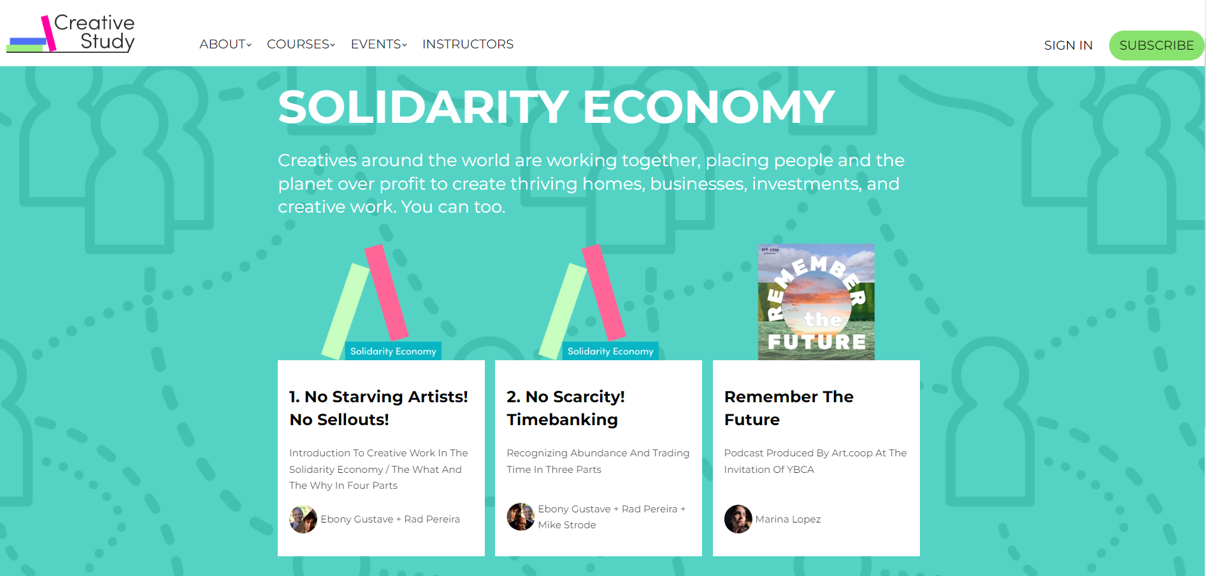Click the avatar beside Mike Strode
The width and height of the screenshot is (1206, 576).
coord(520,517)
